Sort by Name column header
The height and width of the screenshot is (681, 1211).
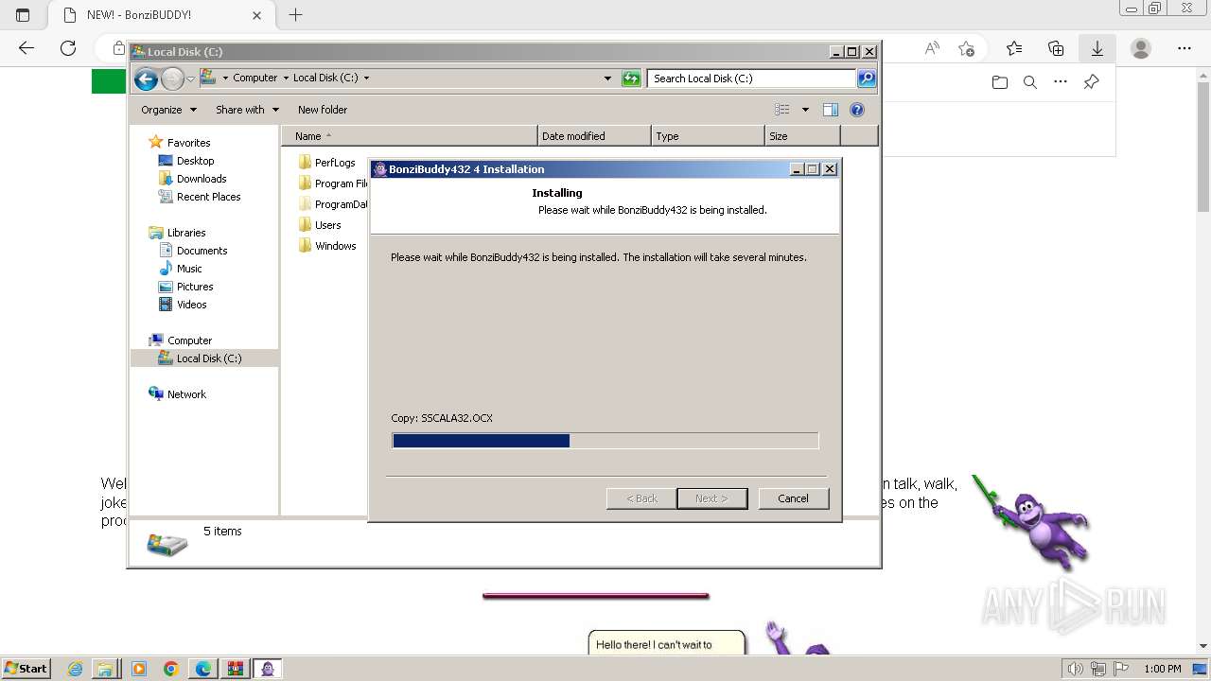pos(409,136)
